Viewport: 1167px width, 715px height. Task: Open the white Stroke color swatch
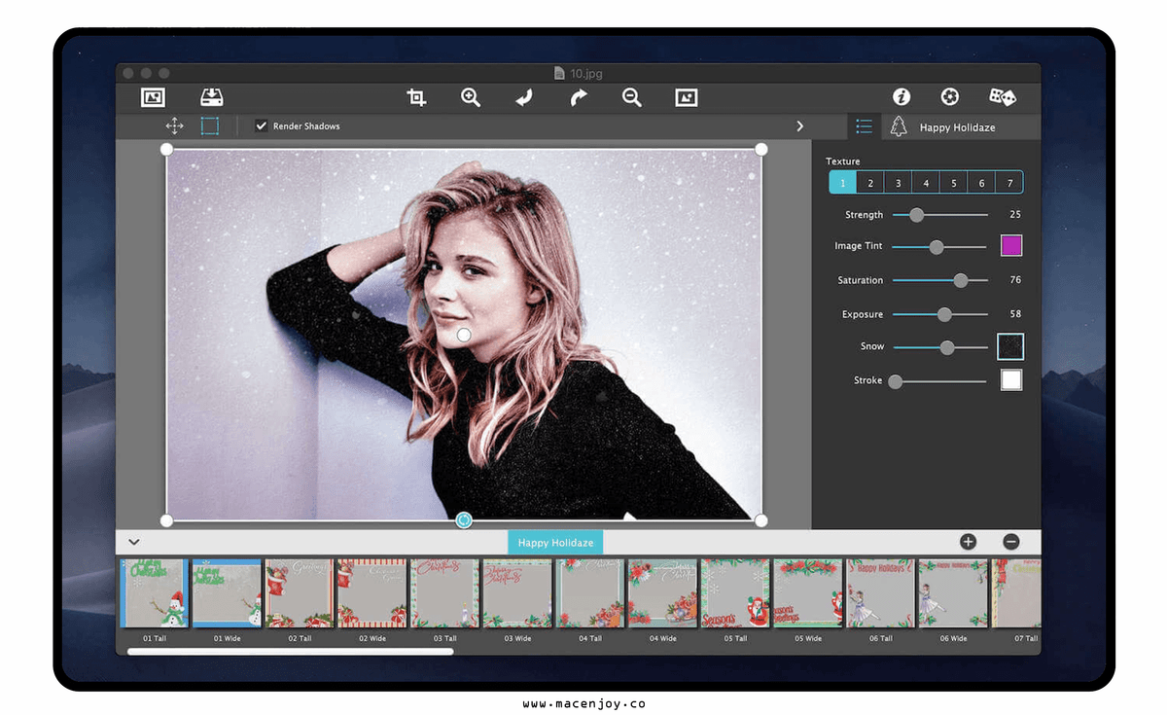pyautogui.click(x=1011, y=380)
